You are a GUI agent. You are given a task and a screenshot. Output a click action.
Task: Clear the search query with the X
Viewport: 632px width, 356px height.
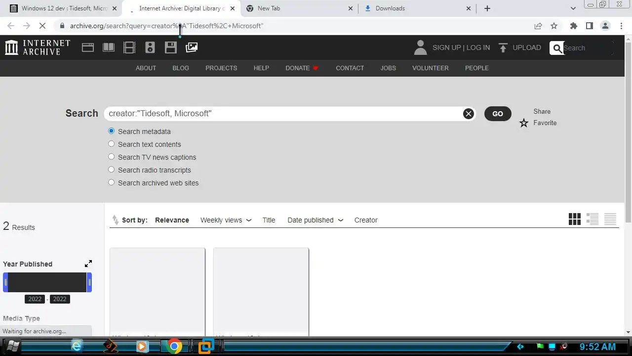point(469,114)
